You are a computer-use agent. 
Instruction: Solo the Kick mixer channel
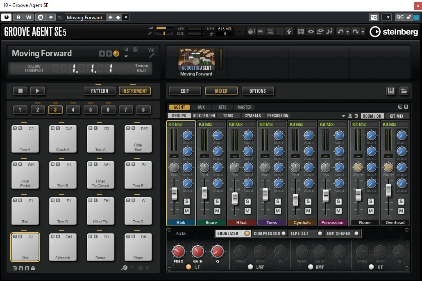tap(187, 201)
